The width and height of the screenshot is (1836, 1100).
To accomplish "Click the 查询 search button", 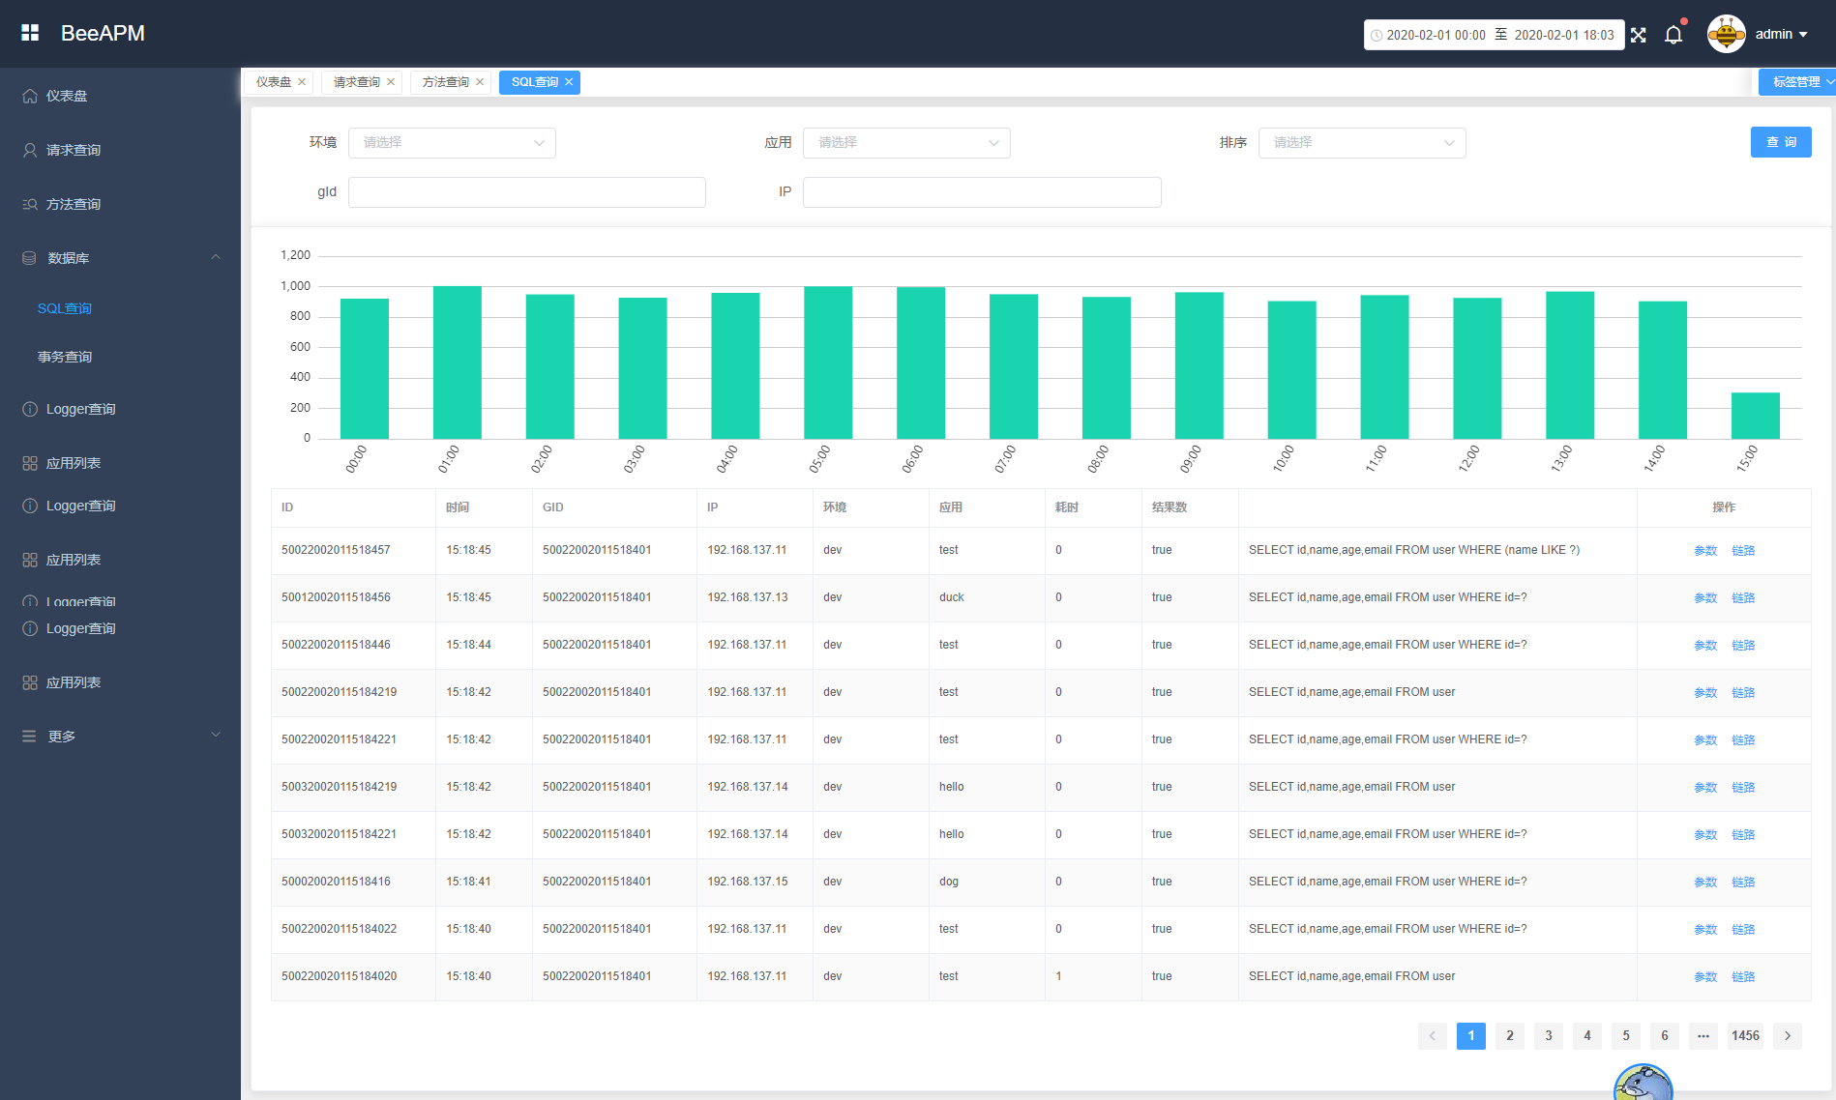I will pyautogui.click(x=1781, y=142).
